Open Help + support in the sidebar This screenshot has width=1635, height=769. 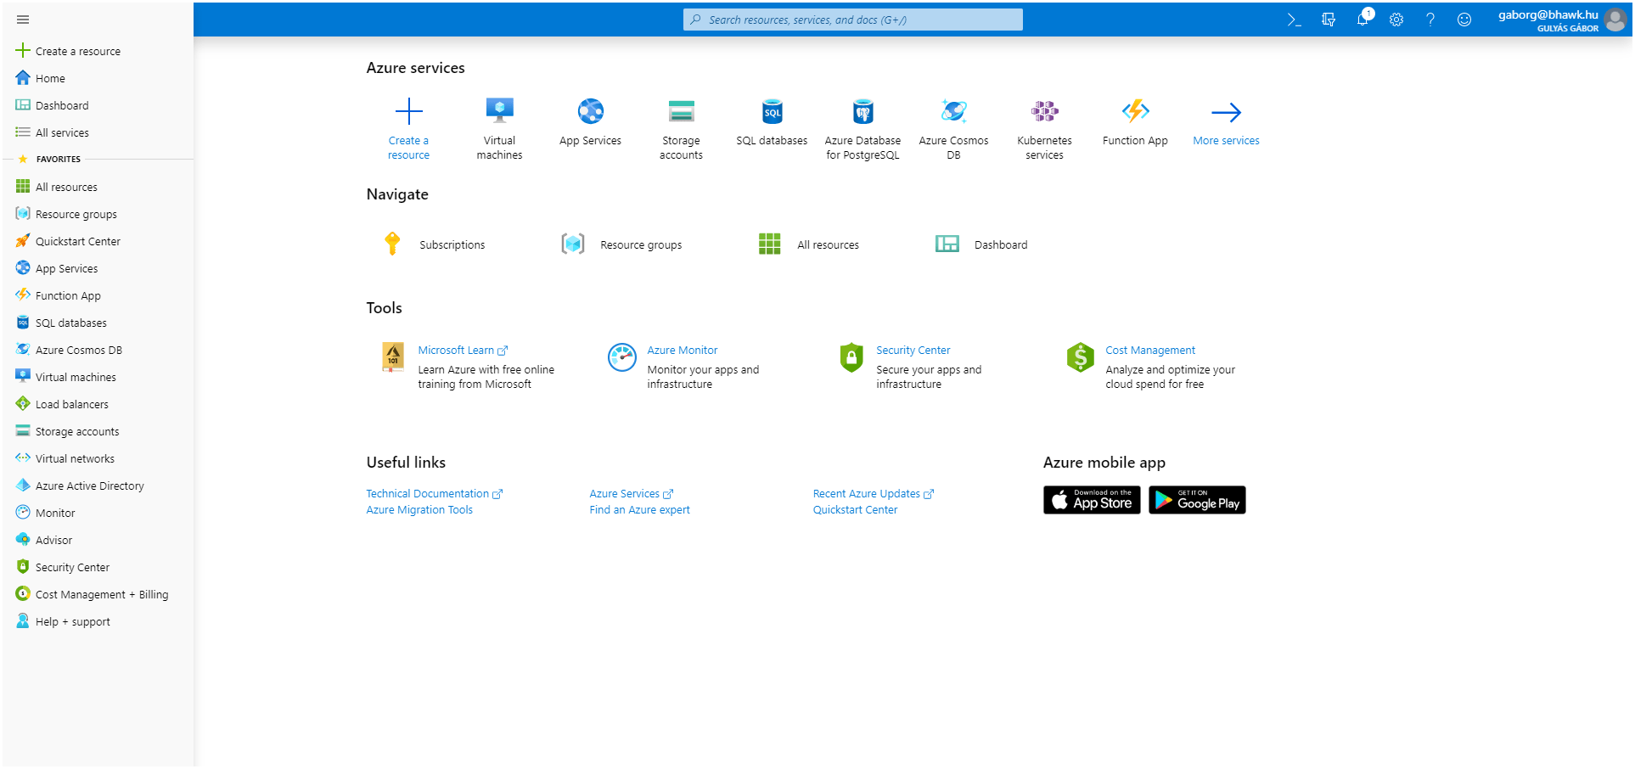pos(98,621)
